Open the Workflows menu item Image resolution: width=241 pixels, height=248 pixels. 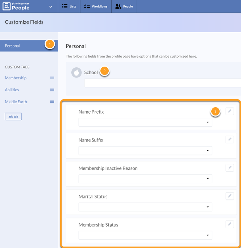96,6
